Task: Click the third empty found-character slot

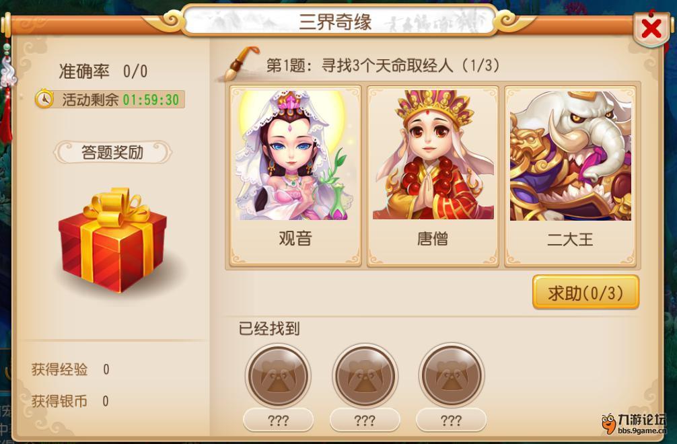Action: click(x=452, y=375)
